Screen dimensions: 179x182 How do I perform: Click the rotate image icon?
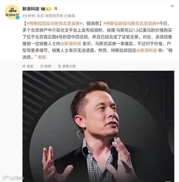point(41,66)
